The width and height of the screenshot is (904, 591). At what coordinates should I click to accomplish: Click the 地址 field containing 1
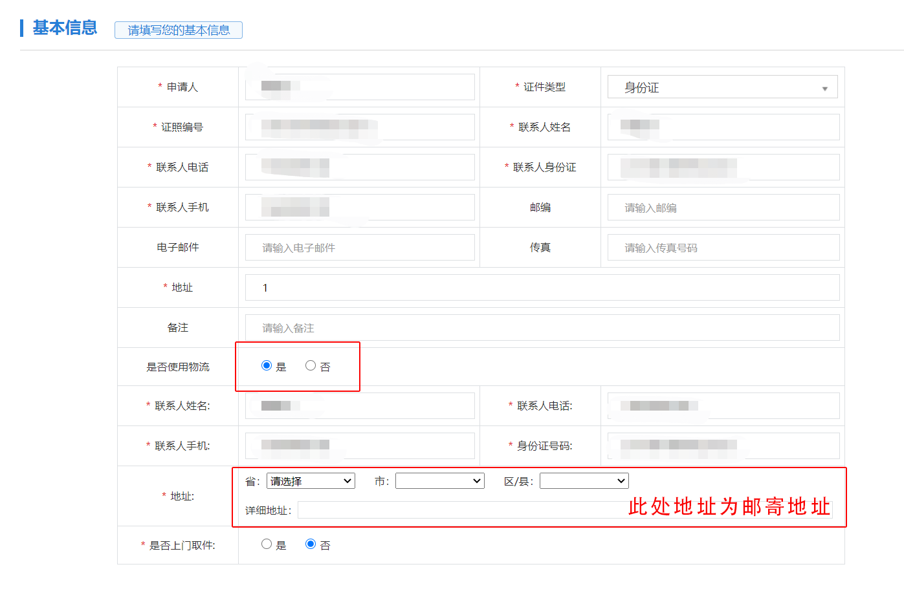pos(542,288)
